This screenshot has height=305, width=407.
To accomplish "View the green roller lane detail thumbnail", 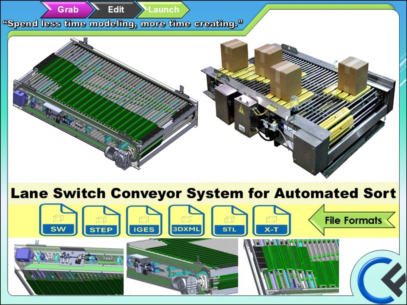I will (291, 267).
